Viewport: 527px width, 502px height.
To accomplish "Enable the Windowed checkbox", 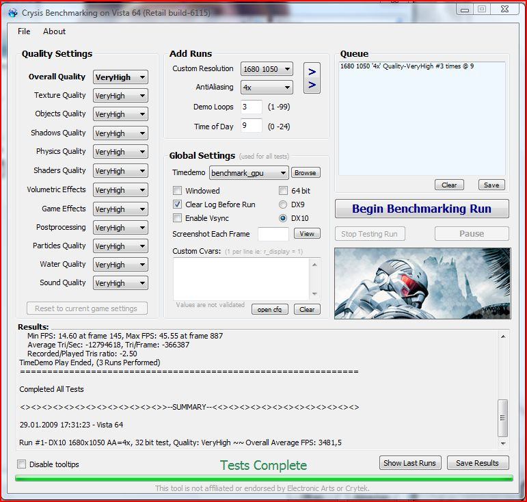I will coord(177,191).
